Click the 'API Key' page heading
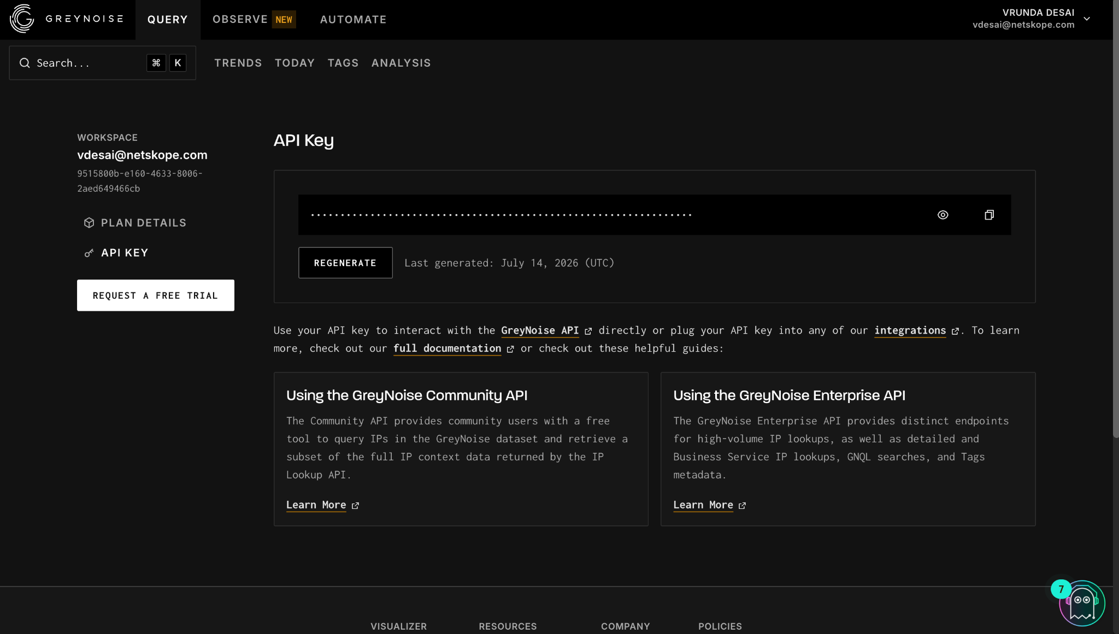The height and width of the screenshot is (634, 1119). click(x=304, y=140)
